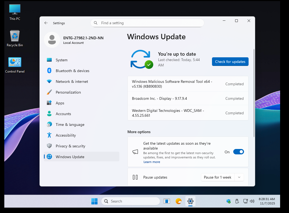Open the This PC desktop icon
The height and width of the screenshot is (213, 289).
point(15,12)
